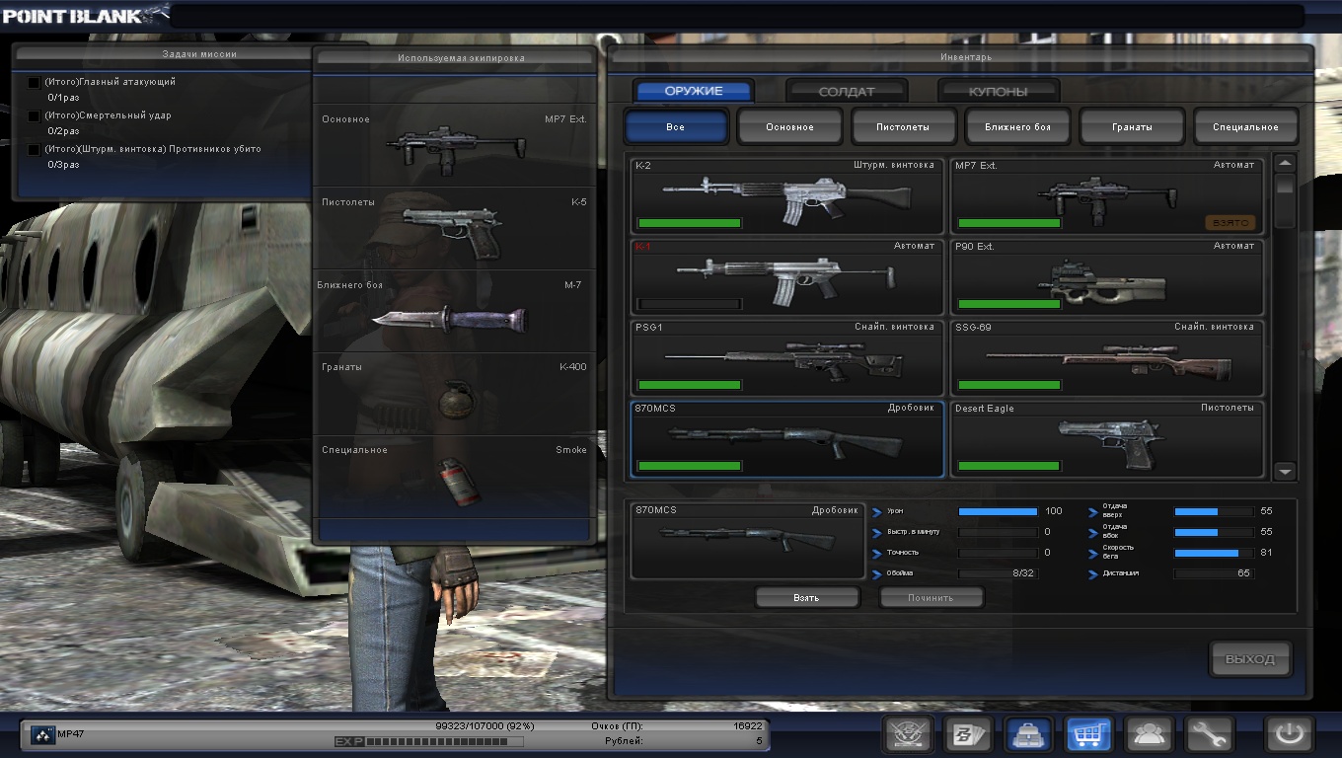This screenshot has height=758, width=1342.
Task: Click the equipped MP7 Ext. primary weapon slot
Action: point(455,145)
